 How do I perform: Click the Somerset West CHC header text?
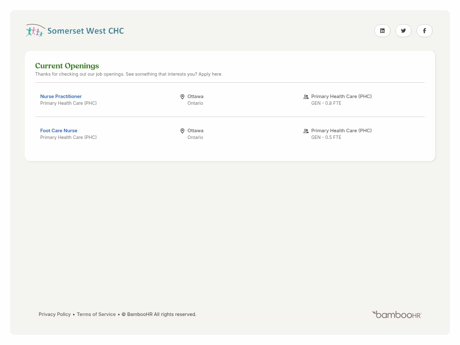[x=86, y=31]
